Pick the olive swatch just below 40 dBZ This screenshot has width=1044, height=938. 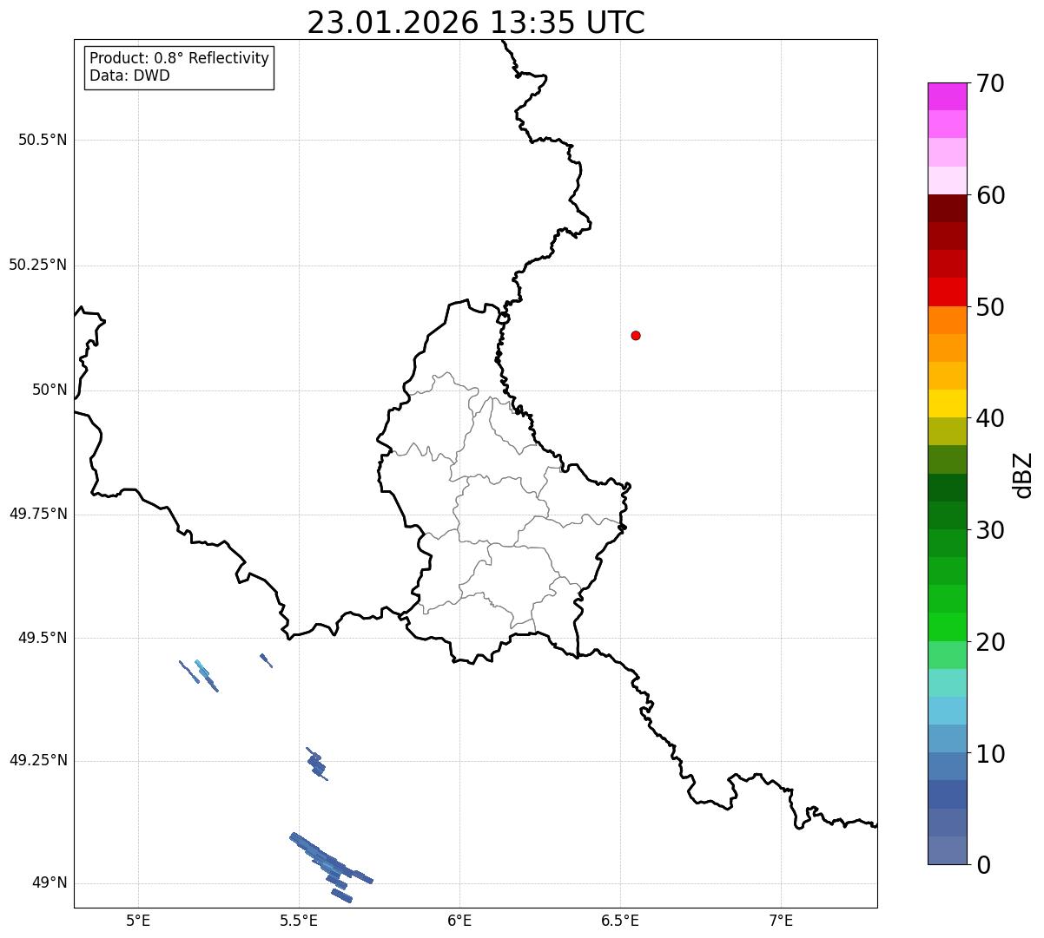[x=947, y=431]
